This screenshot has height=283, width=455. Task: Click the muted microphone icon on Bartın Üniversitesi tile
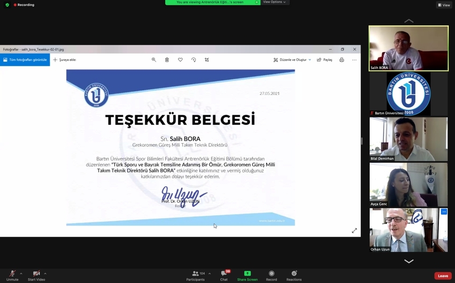[372, 113]
